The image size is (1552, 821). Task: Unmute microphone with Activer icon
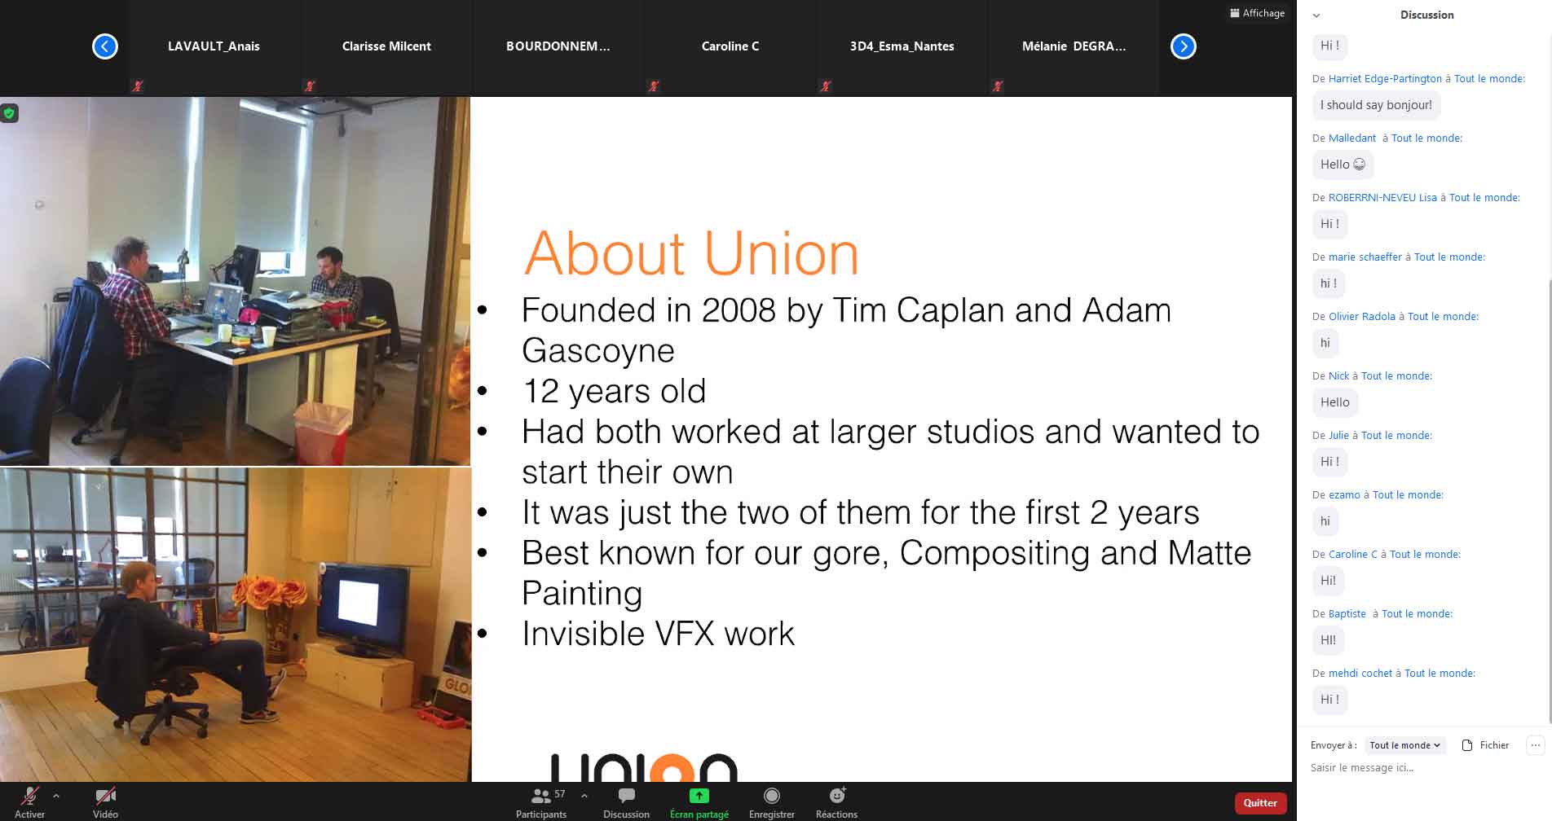pos(30,796)
